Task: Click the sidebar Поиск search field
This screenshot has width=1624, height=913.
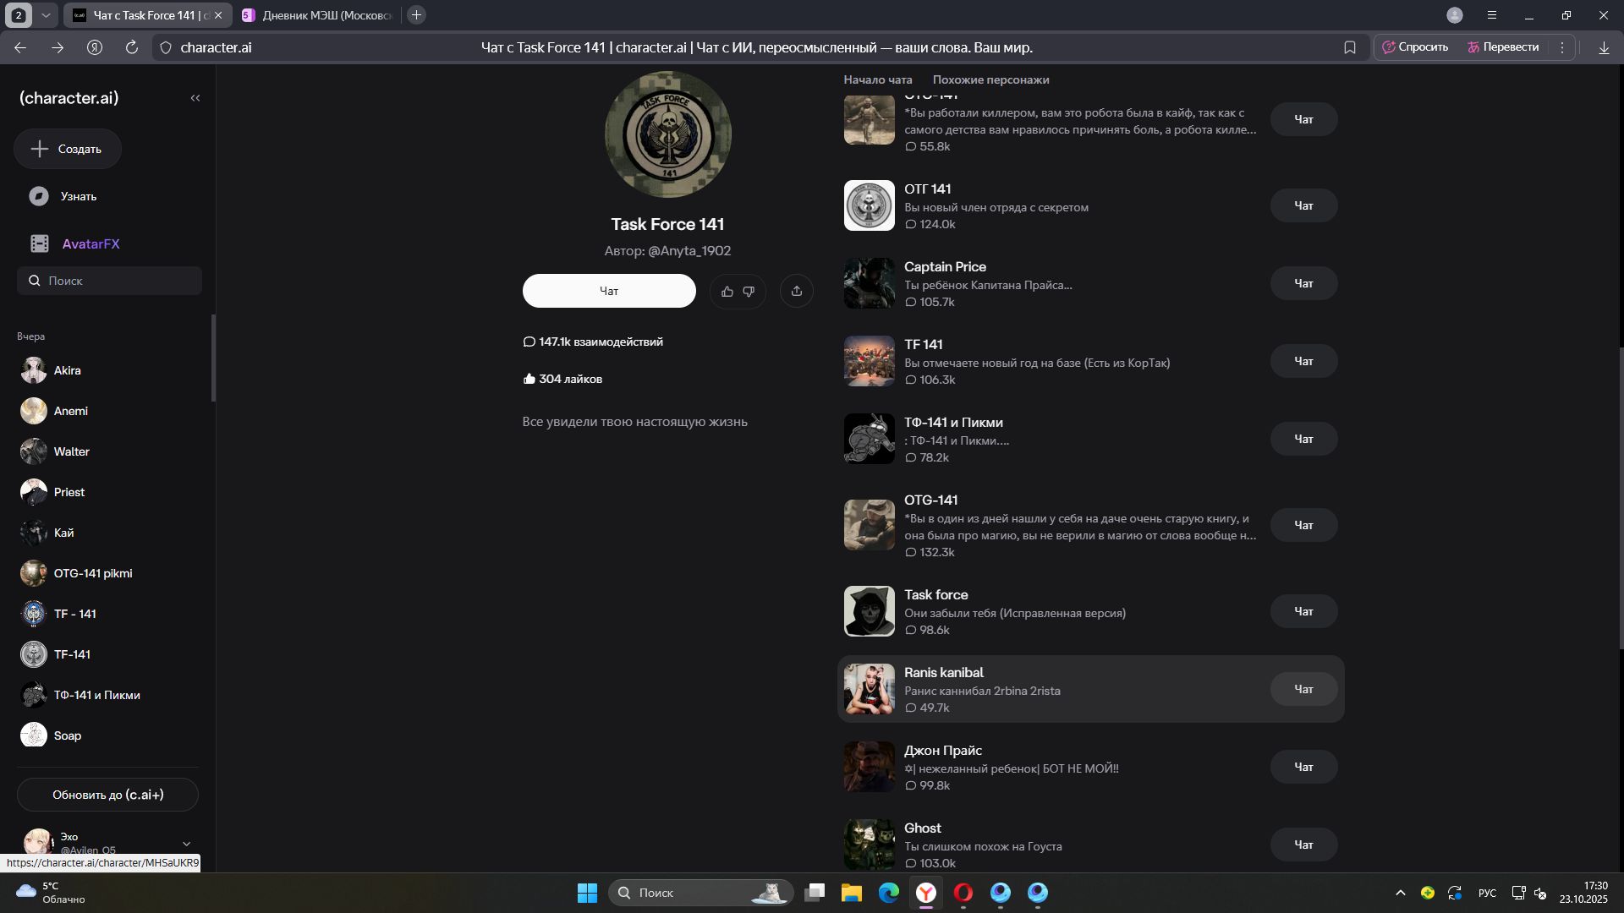Action: pos(109,281)
